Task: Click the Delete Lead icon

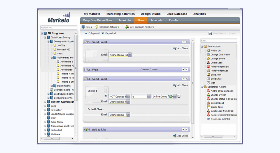Action: (x=208, y=63)
